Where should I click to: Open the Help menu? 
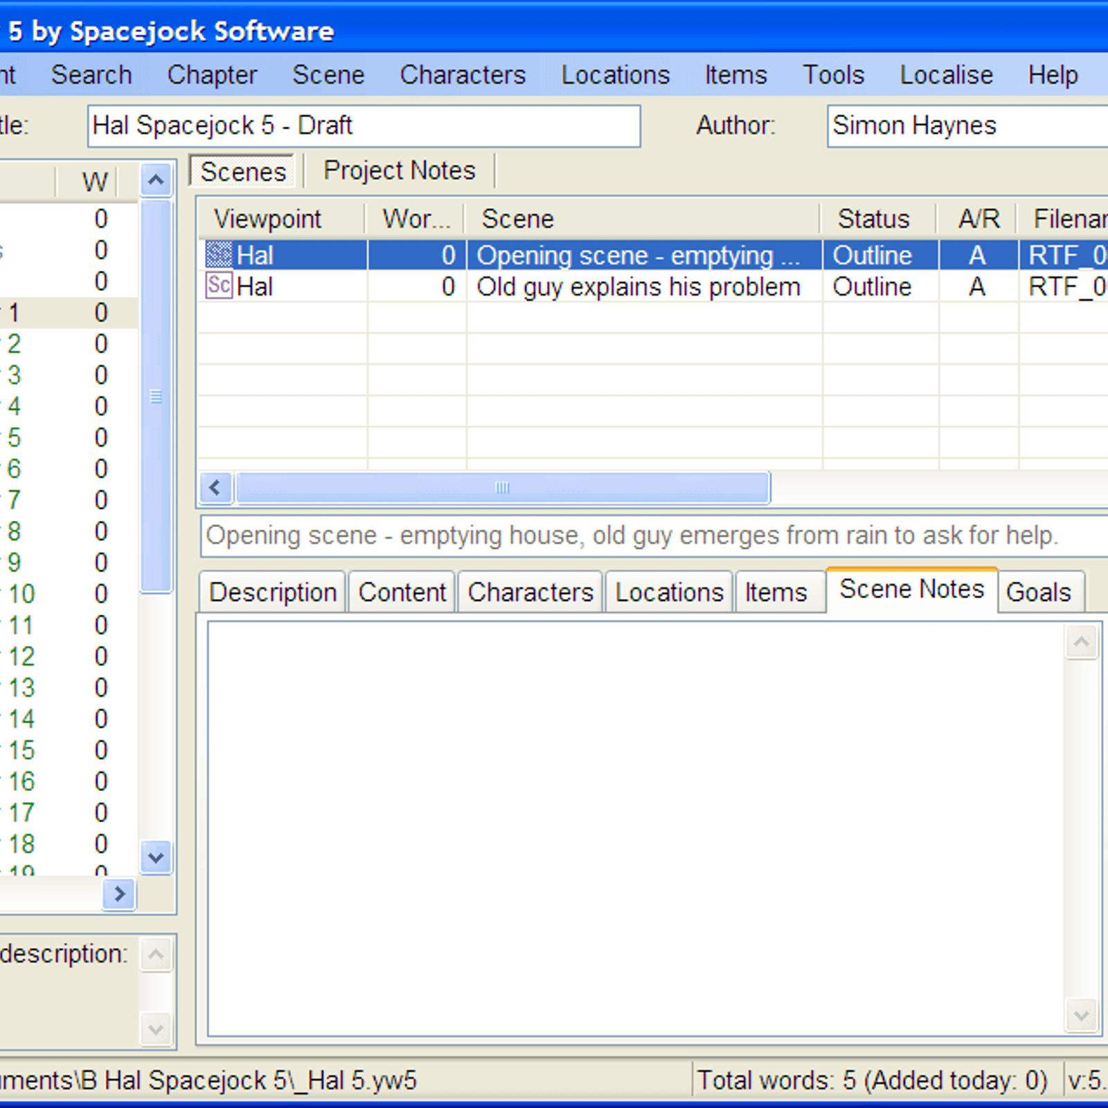click(x=1053, y=75)
